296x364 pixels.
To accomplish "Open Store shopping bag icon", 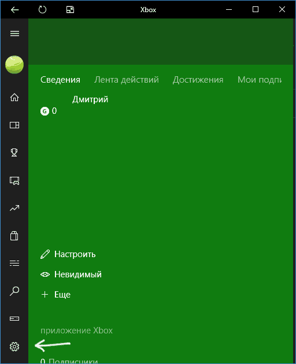I will coord(14,235).
